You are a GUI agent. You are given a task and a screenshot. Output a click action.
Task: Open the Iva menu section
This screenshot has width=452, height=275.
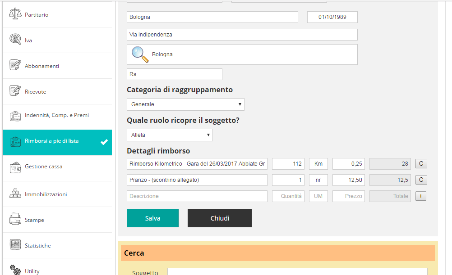point(57,40)
